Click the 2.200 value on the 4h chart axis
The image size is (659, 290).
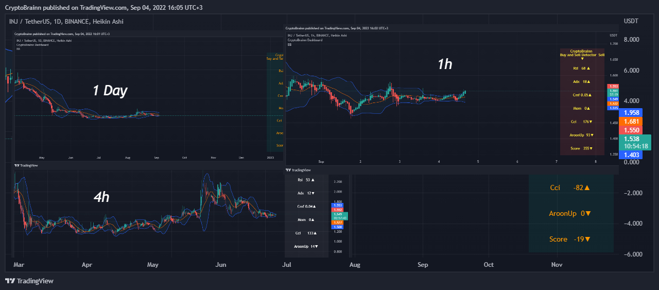tap(338, 182)
